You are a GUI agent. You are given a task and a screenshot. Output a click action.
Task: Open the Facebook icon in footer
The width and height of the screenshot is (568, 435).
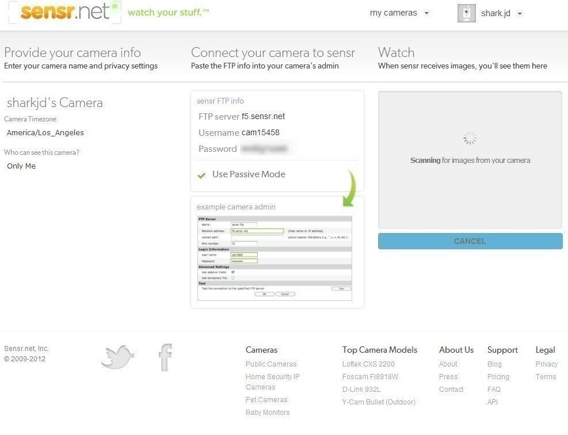click(x=165, y=357)
